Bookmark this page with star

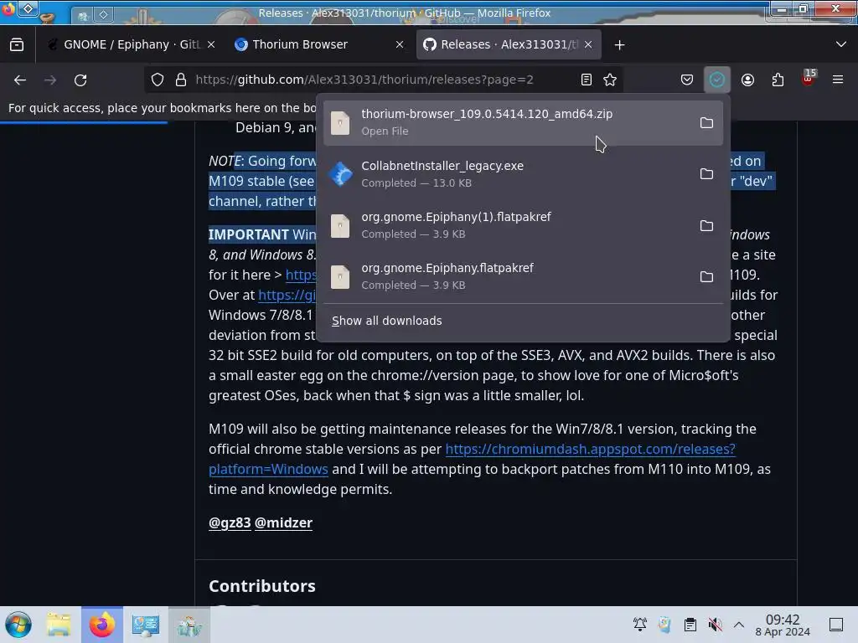(x=610, y=80)
